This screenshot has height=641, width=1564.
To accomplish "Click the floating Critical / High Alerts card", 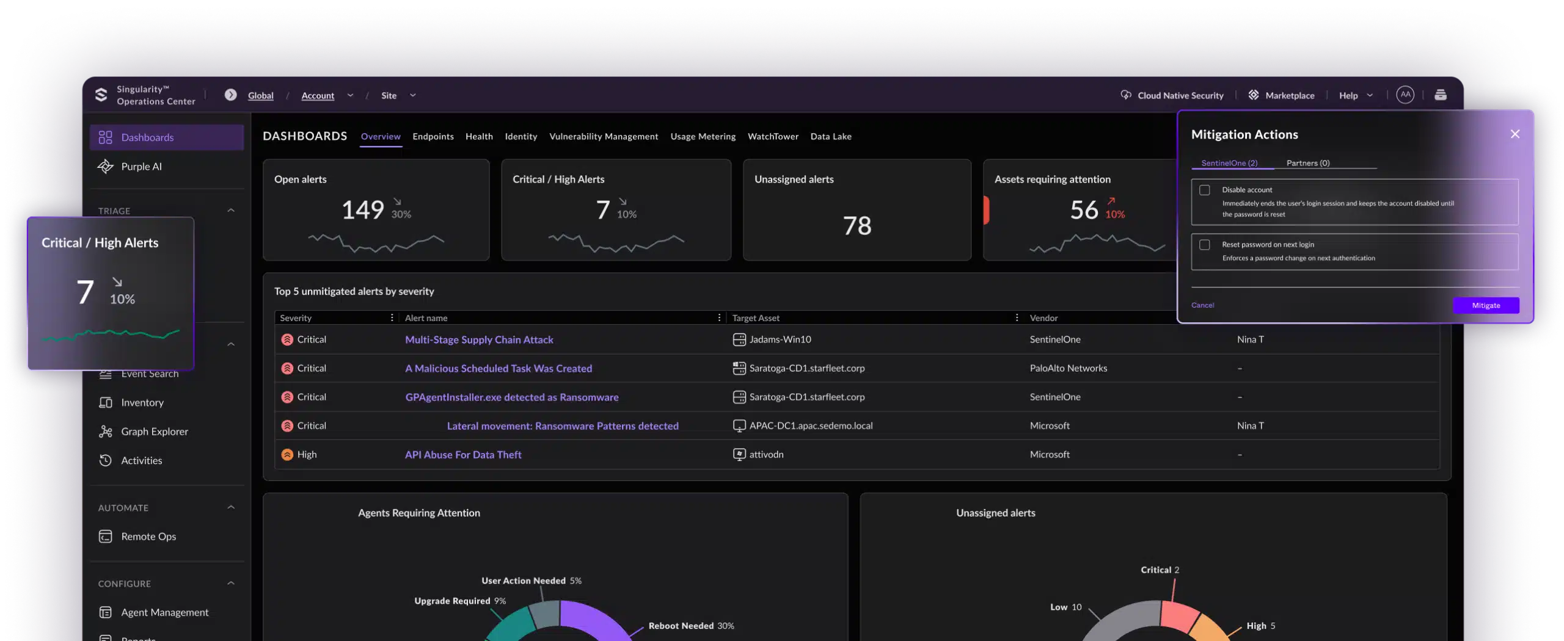I will [111, 293].
